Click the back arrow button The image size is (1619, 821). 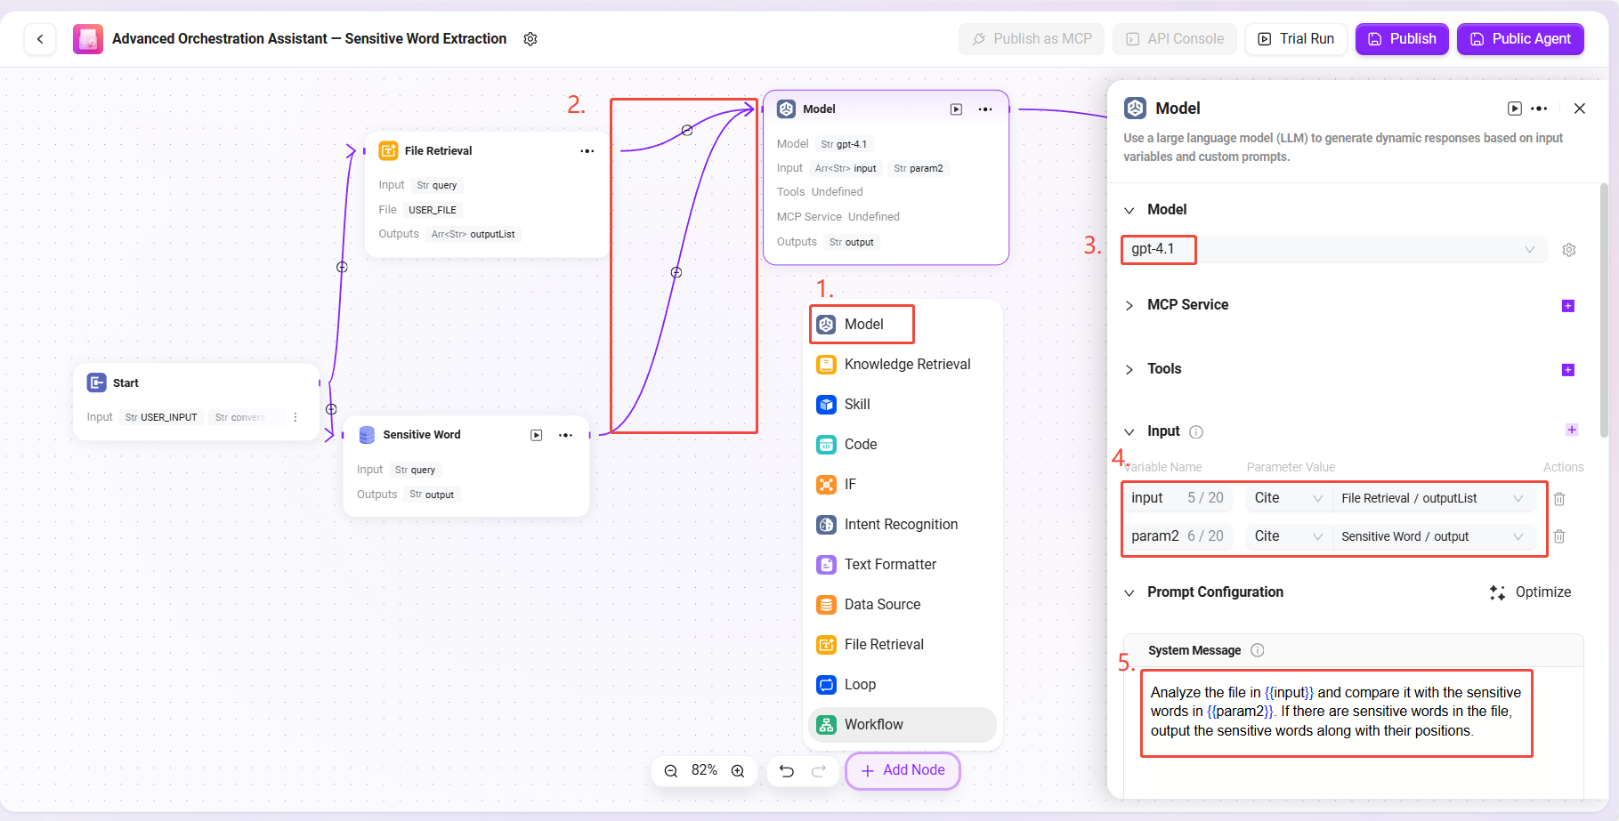40,39
